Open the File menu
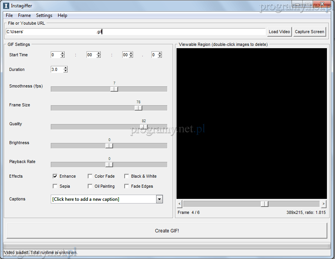Viewport: 335px width, 259px height. coord(9,15)
